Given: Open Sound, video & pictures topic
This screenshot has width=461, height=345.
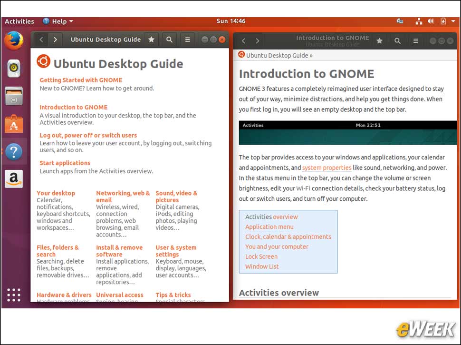Looking at the screenshot, I should (176, 197).
